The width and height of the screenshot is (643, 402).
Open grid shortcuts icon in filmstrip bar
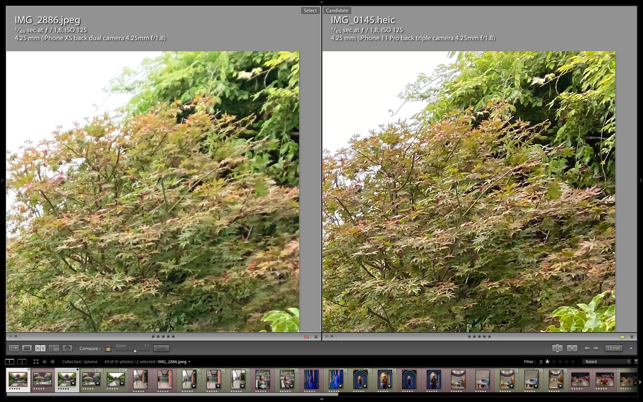point(36,361)
